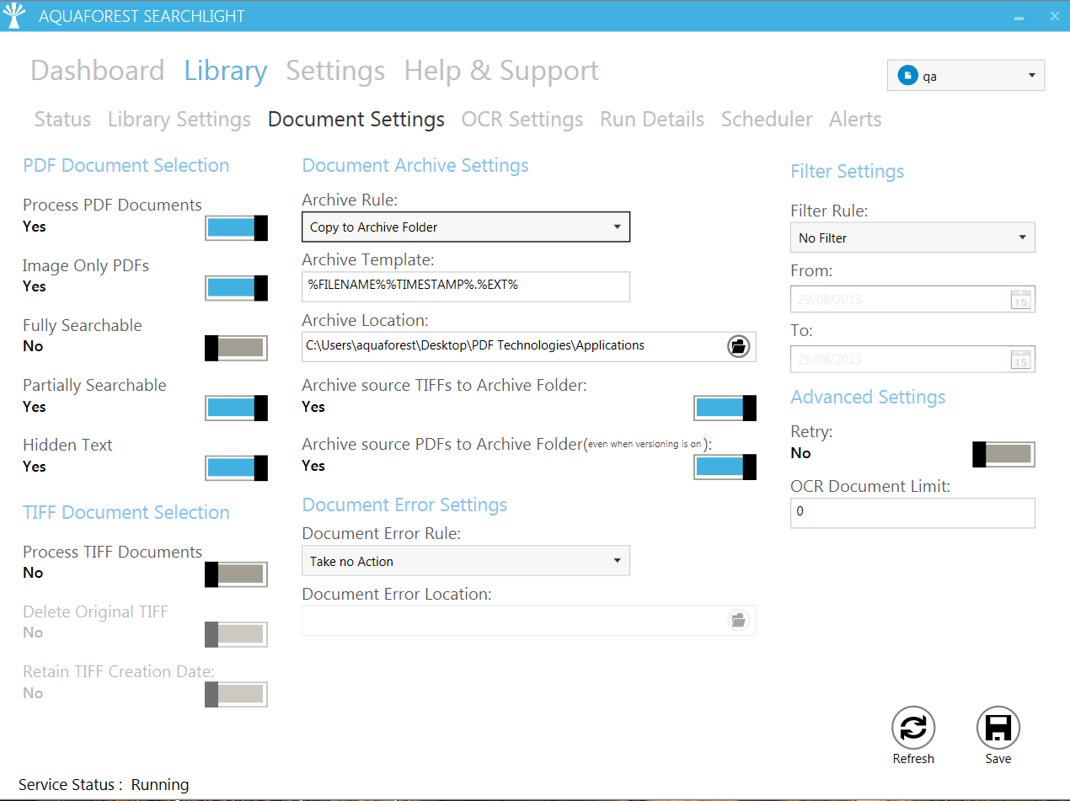This screenshot has width=1070, height=801.
Task: Open the Library section
Action: [226, 71]
